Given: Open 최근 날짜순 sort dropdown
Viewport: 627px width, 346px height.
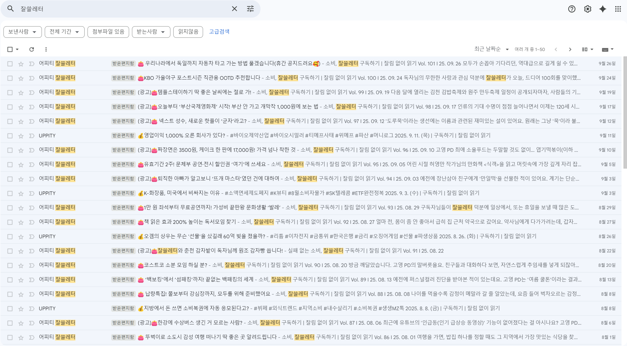Looking at the screenshot, I should coord(491,49).
